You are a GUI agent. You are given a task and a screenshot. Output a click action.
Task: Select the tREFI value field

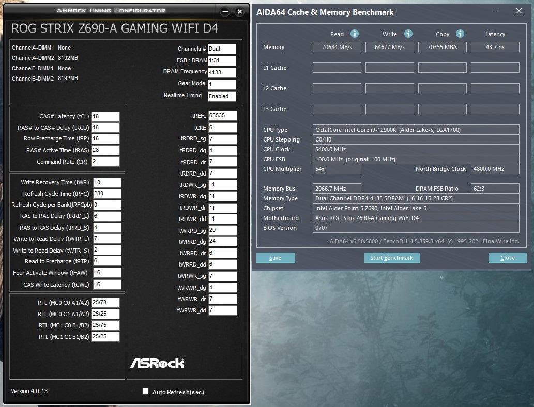point(222,116)
